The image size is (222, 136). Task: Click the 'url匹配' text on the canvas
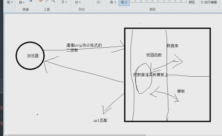coord(100,121)
